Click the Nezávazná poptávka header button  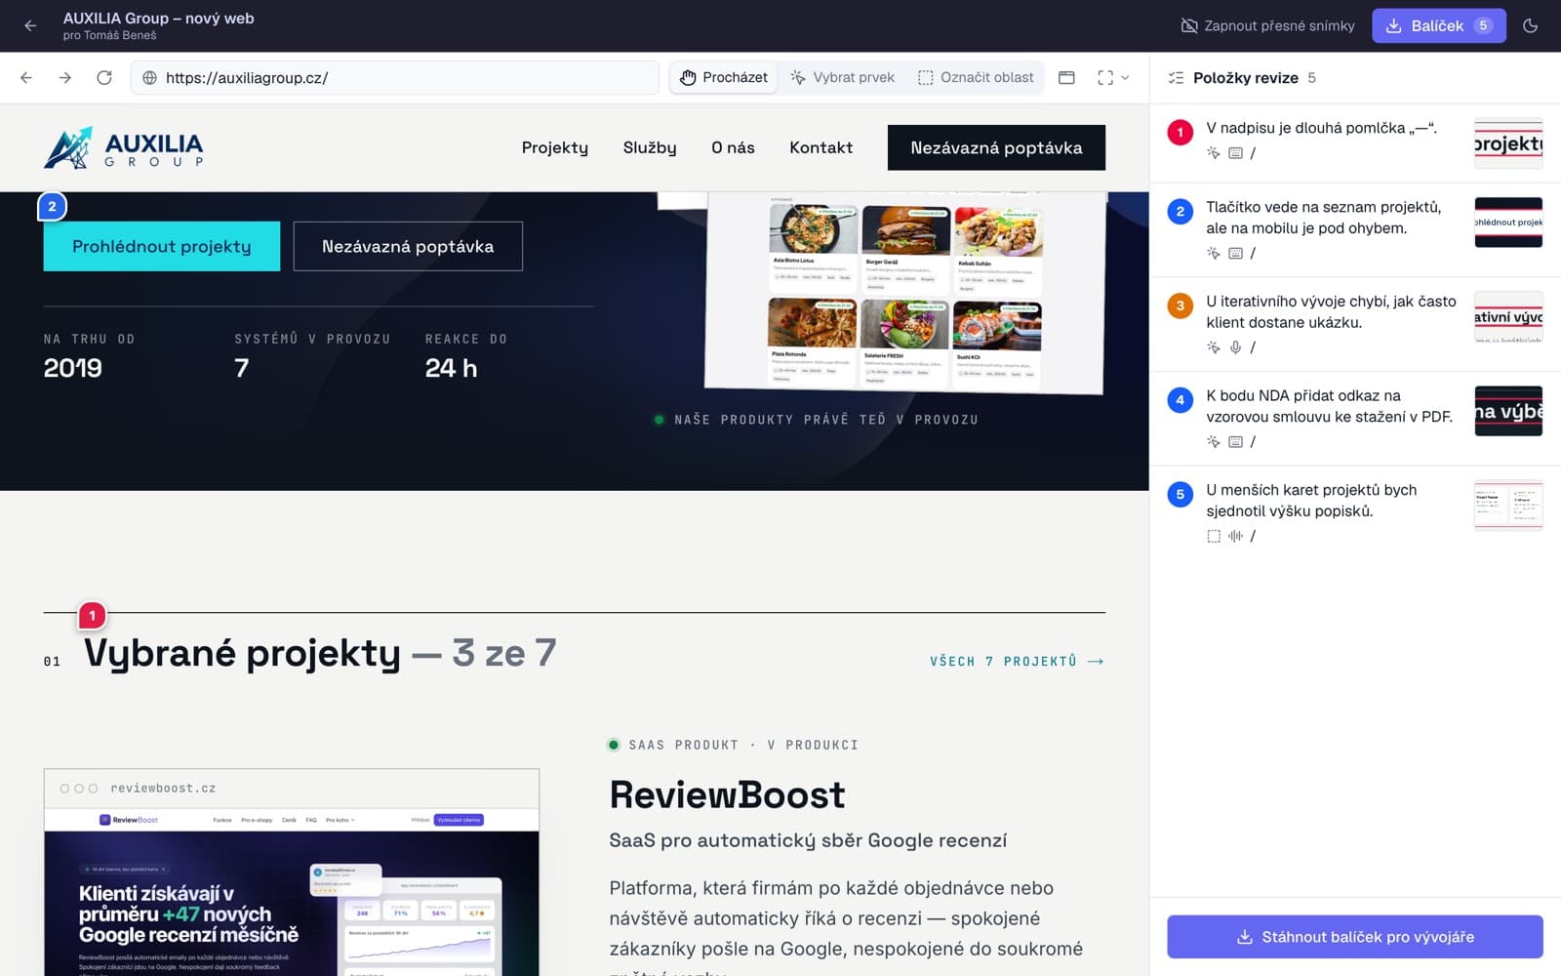(x=996, y=147)
